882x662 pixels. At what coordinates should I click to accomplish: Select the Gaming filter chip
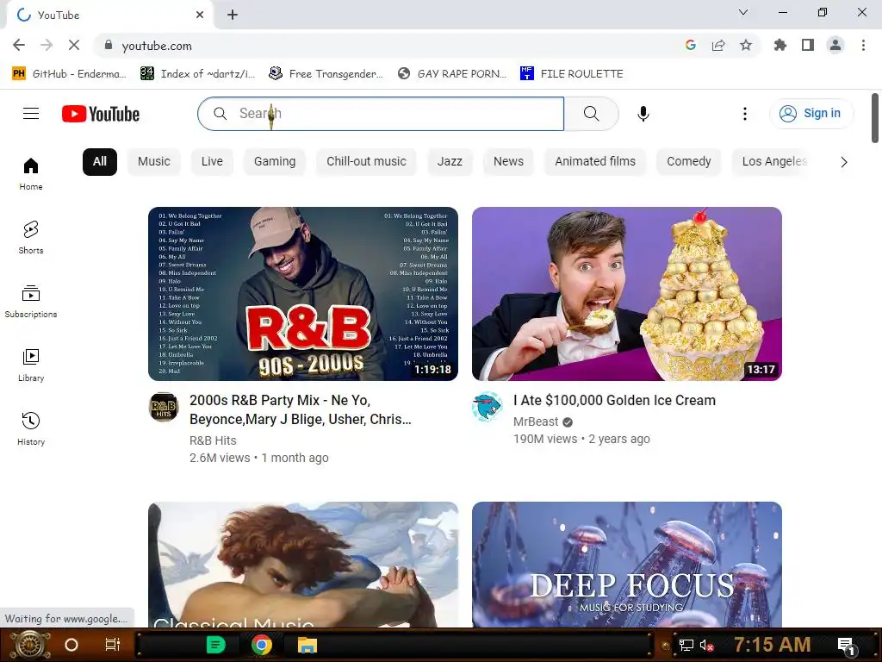(275, 161)
